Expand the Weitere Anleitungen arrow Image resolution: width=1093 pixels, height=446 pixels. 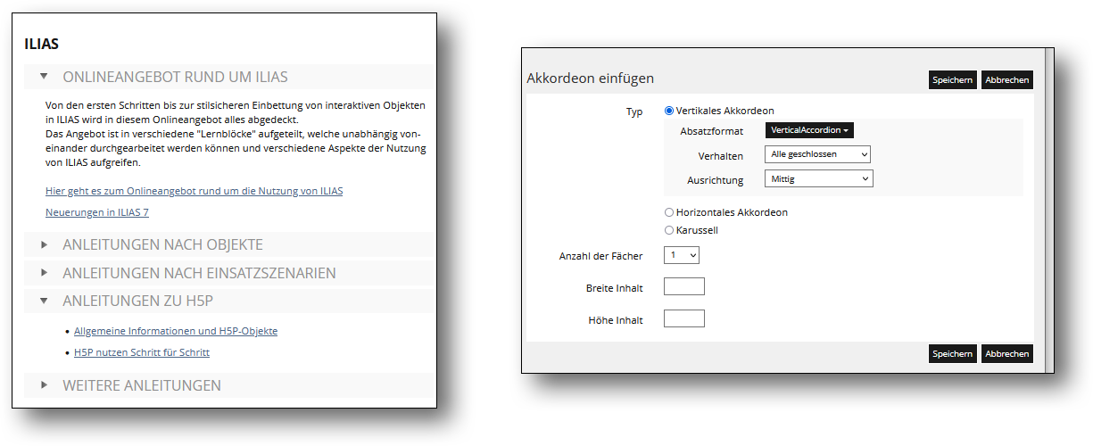point(44,385)
